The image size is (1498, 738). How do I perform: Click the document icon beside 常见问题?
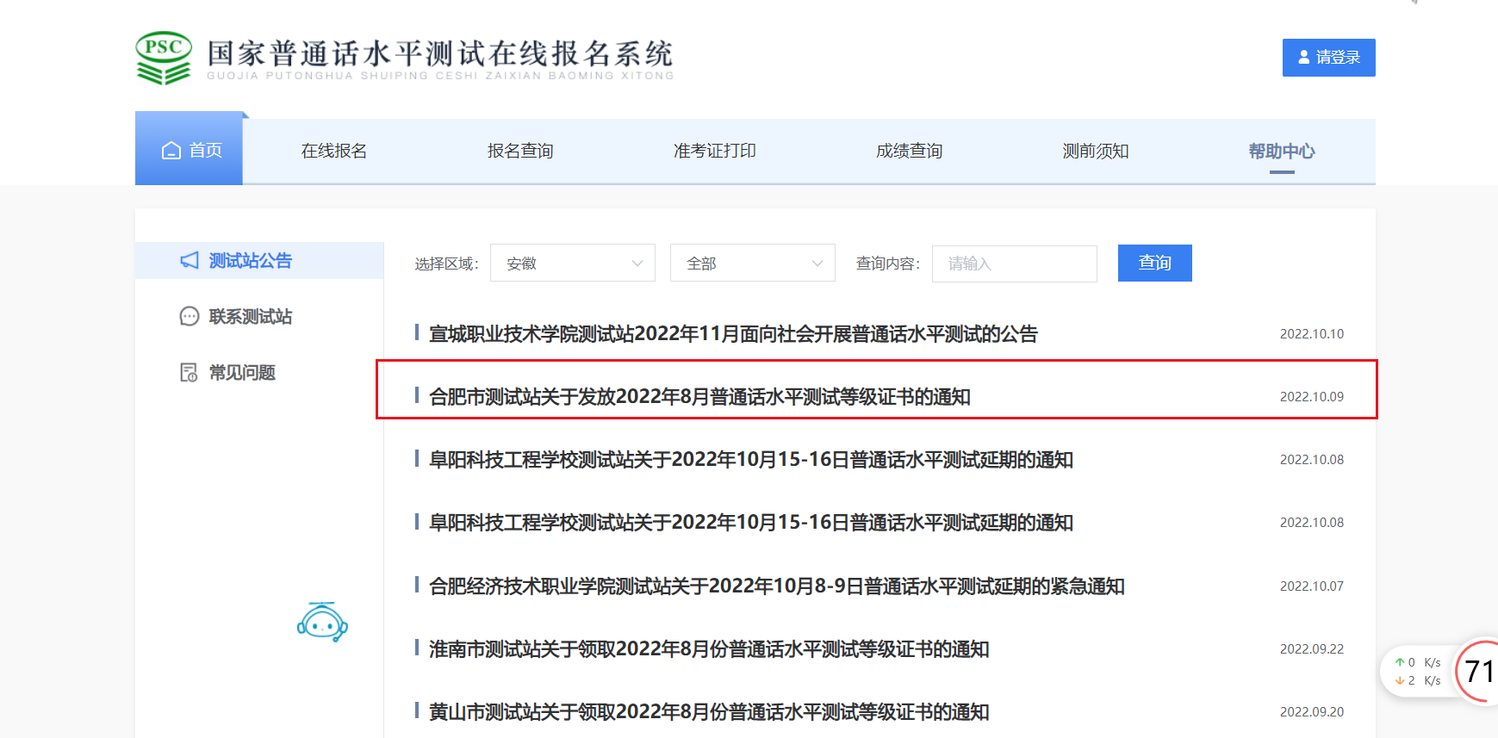tap(189, 373)
